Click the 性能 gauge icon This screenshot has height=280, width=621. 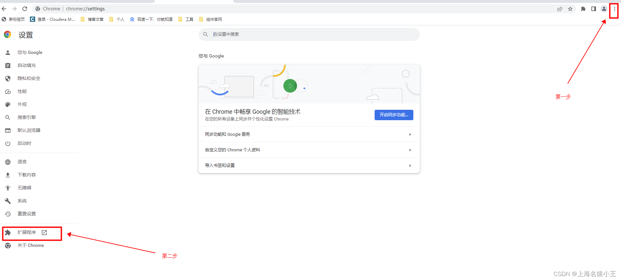click(x=8, y=92)
